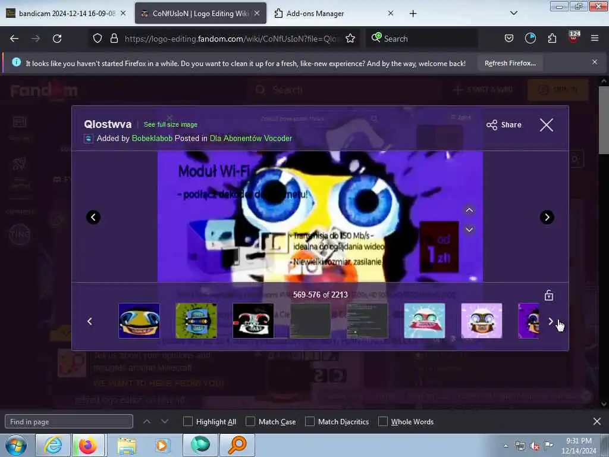Close the Qlostwva image lightbox
Viewport: 609px width, 457px height.
[546, 125]
